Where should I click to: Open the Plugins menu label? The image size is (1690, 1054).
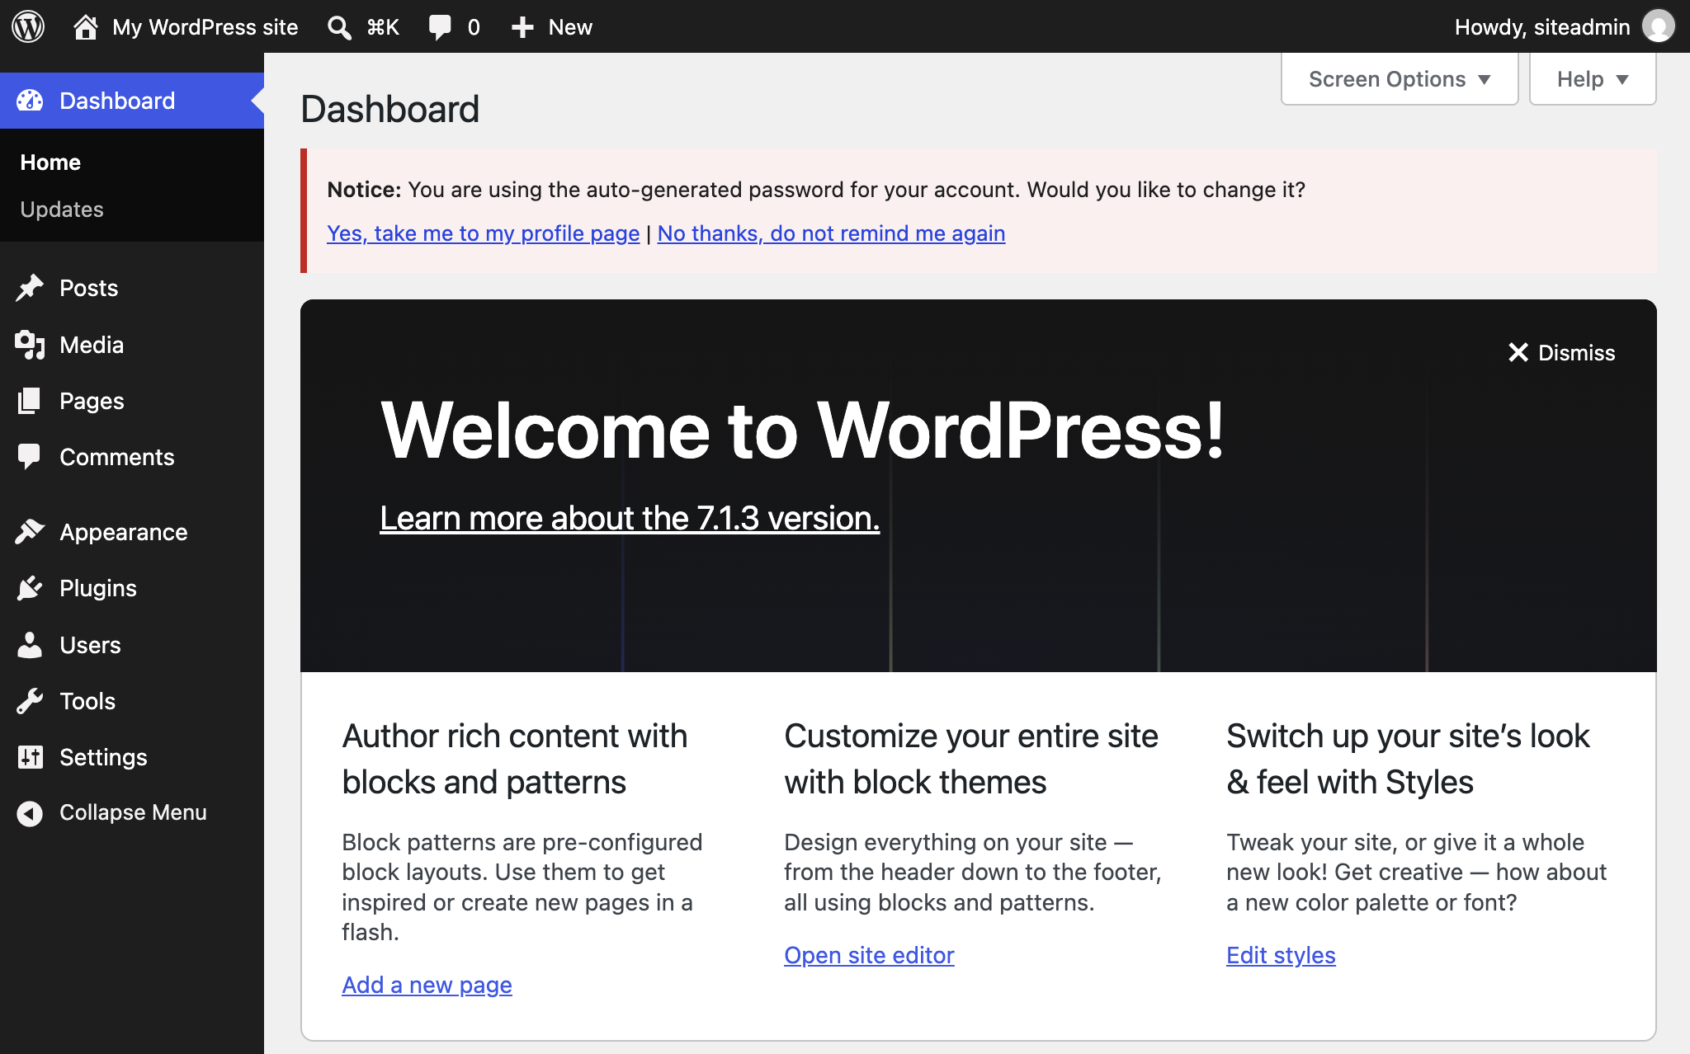coord(98,588)
